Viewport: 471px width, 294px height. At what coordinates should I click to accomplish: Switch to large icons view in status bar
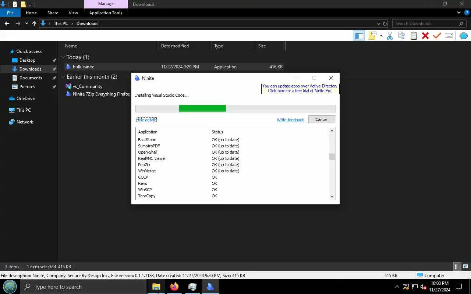[x=465, y=267]
